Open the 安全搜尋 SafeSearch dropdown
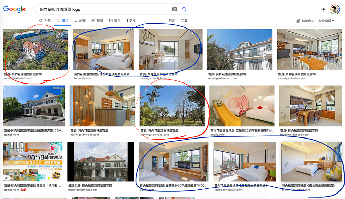This screenshot has height=199, width=345. [326, 21]
